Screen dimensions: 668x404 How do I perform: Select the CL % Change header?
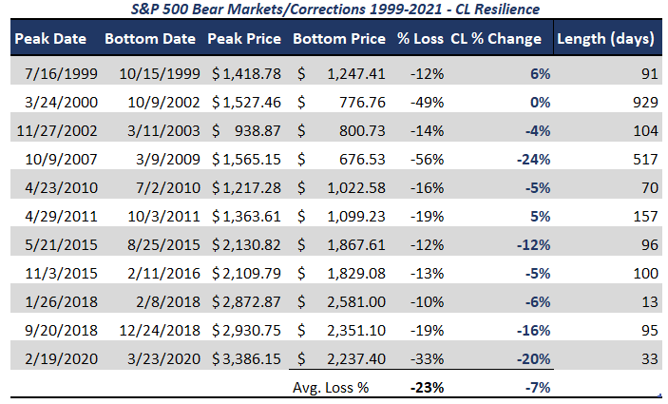(x=496, y=39)
